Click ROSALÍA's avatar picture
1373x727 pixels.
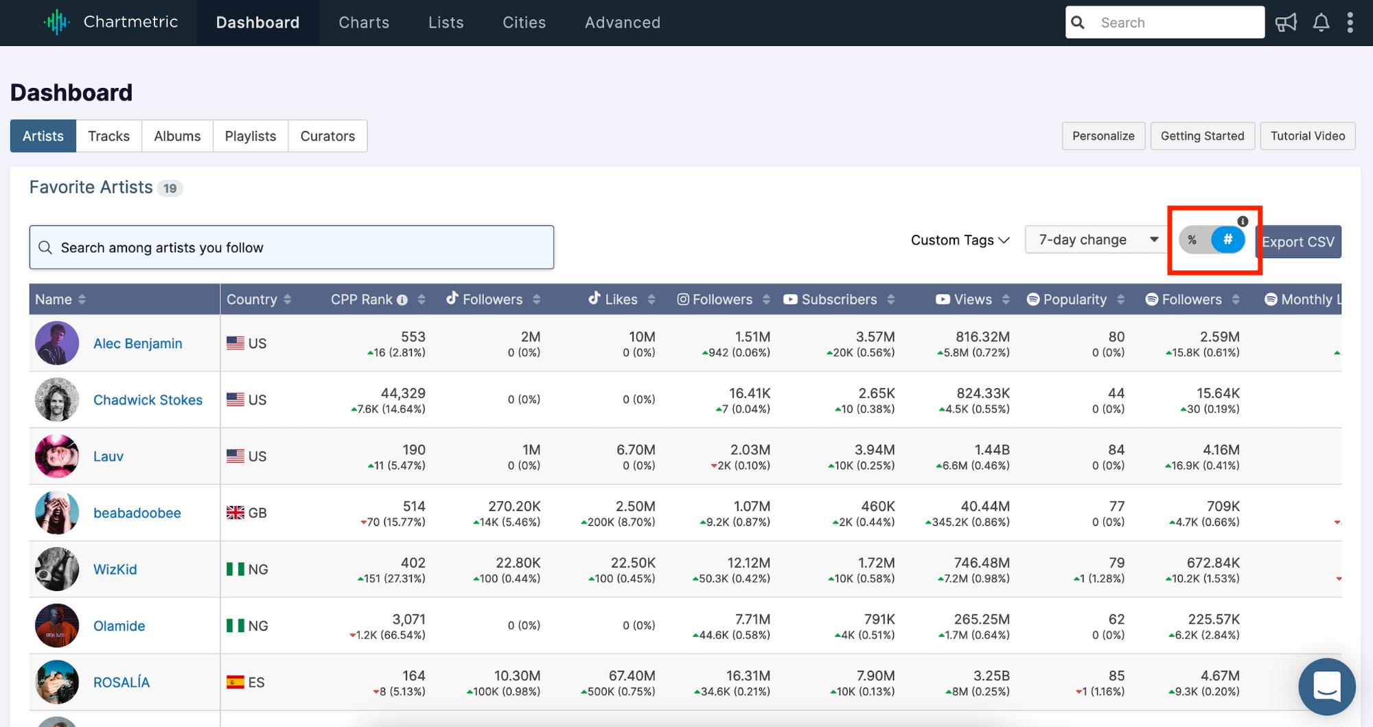tap(57, 682)
